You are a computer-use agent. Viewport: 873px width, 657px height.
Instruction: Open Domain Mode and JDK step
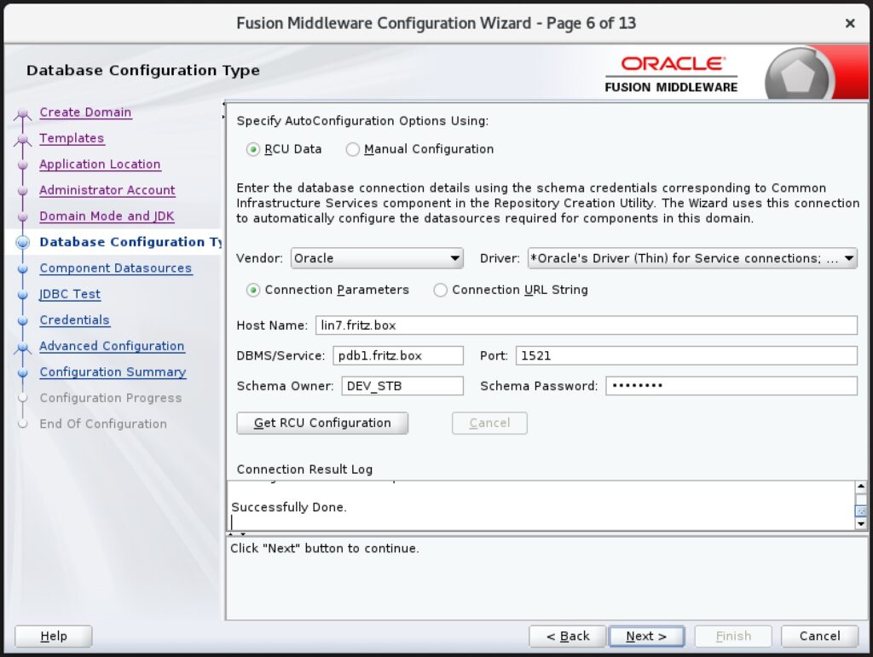pyautogui.click(x=107, y=216)
